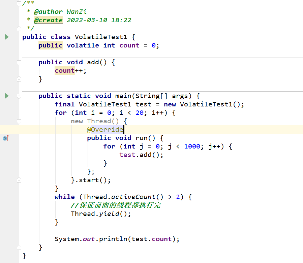Click the highlighted public modifier of count field

tap(51, 45)
